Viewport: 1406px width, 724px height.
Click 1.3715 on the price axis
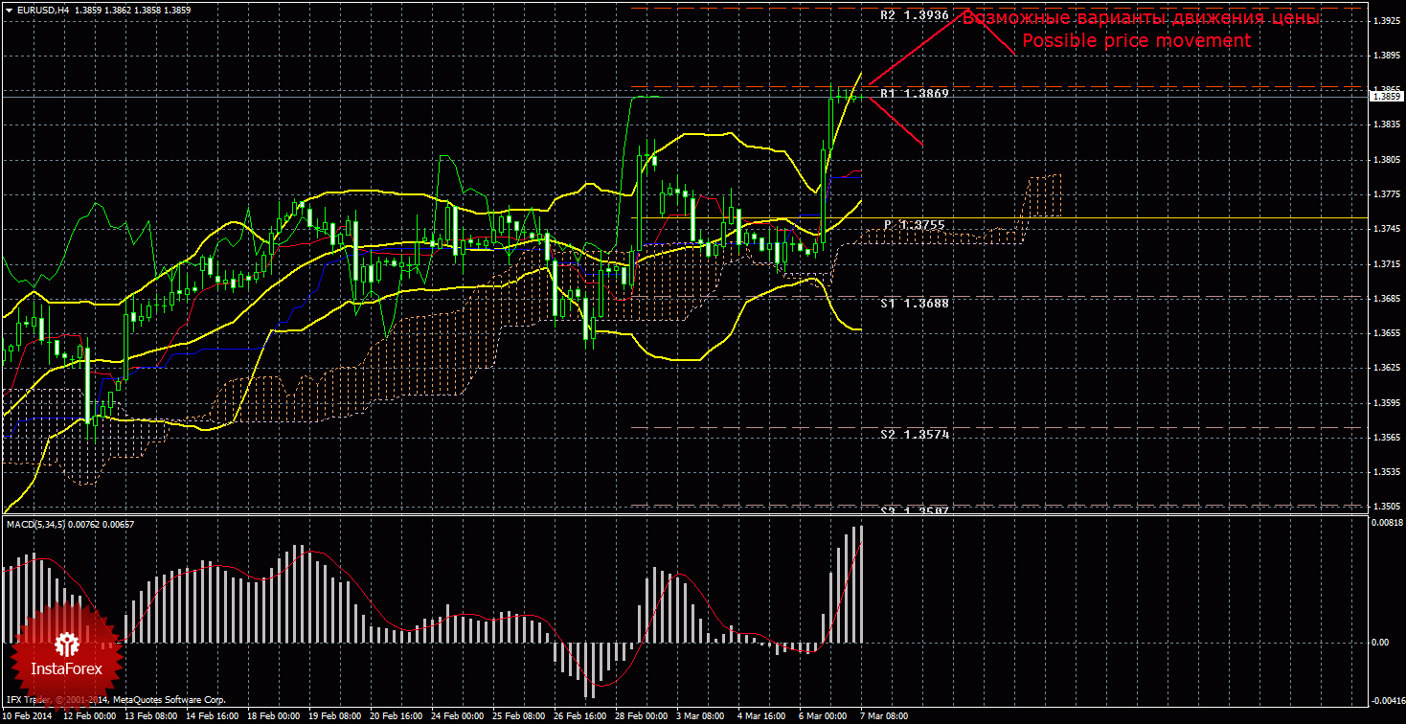point(1385,263)
